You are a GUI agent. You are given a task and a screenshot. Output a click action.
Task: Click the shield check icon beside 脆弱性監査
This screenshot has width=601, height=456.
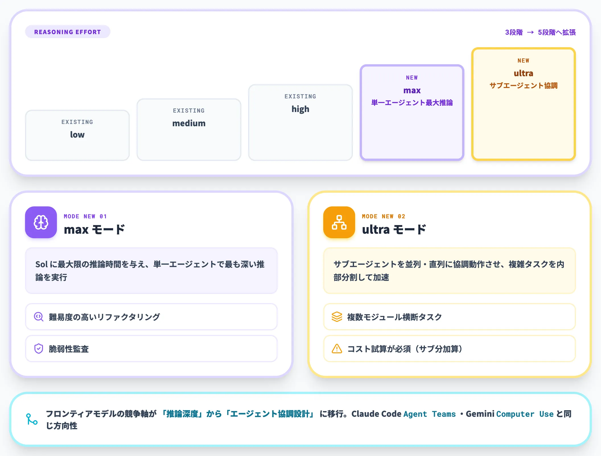pyautogui.click(x=39, y=349)
